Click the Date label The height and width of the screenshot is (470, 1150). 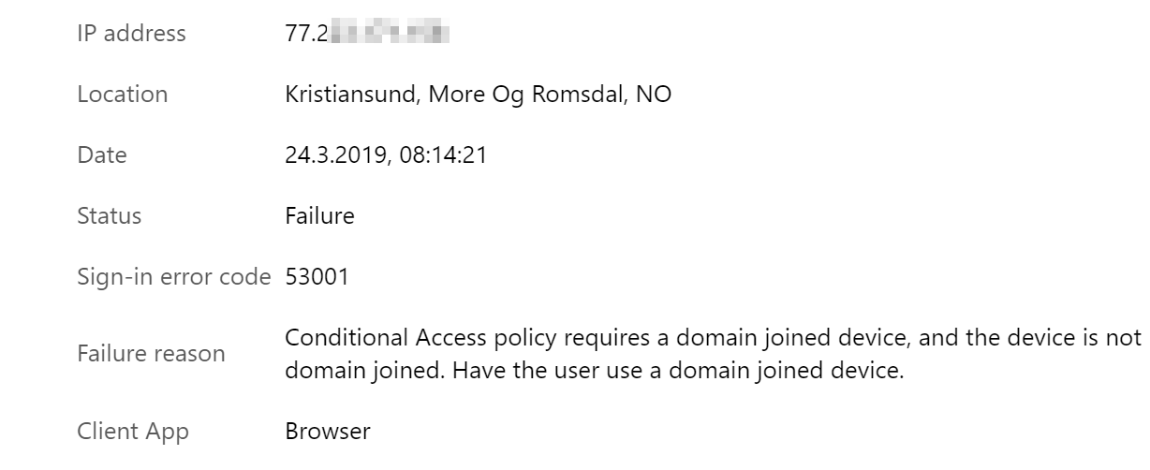[x=102, y=155]
